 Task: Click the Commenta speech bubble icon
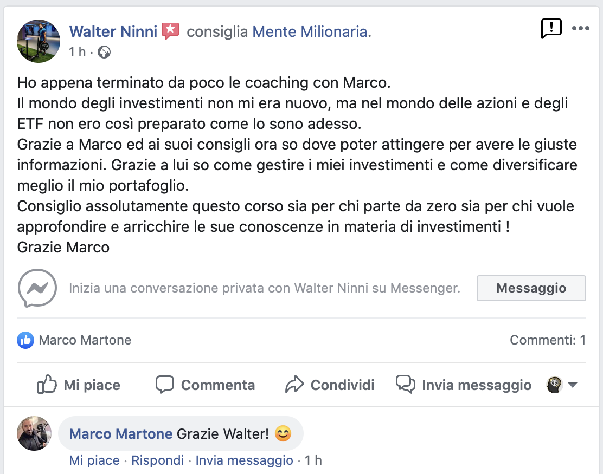pos(164,385)
